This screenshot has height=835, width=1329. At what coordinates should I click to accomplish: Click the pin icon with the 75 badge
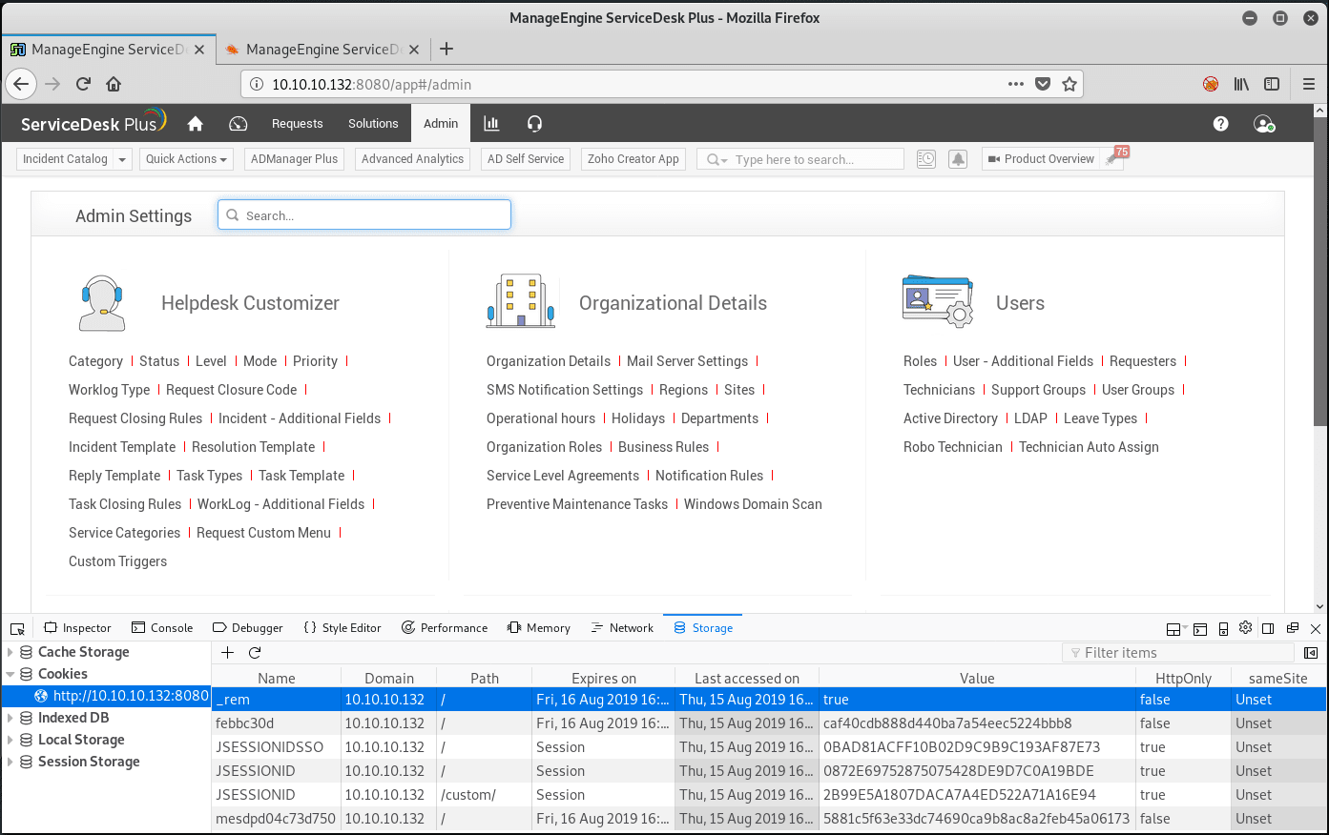coord(1112,159)
